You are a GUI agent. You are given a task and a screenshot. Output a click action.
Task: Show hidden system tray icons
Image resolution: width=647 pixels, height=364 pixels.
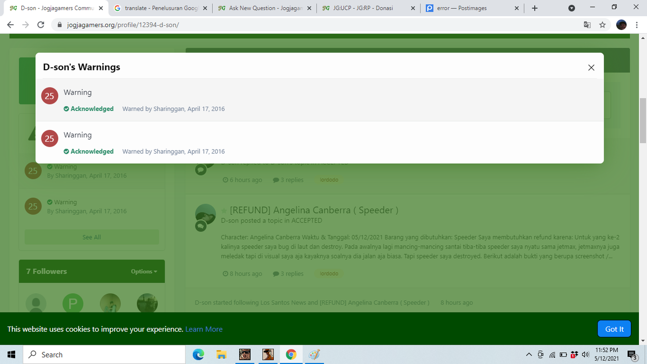[529, 354]
